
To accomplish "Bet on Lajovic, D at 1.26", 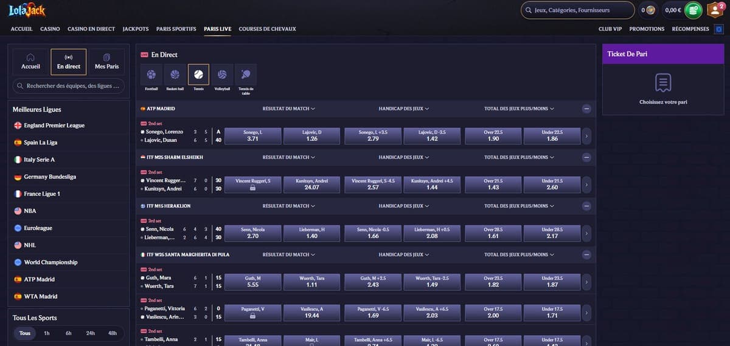I will click(311, 136).
